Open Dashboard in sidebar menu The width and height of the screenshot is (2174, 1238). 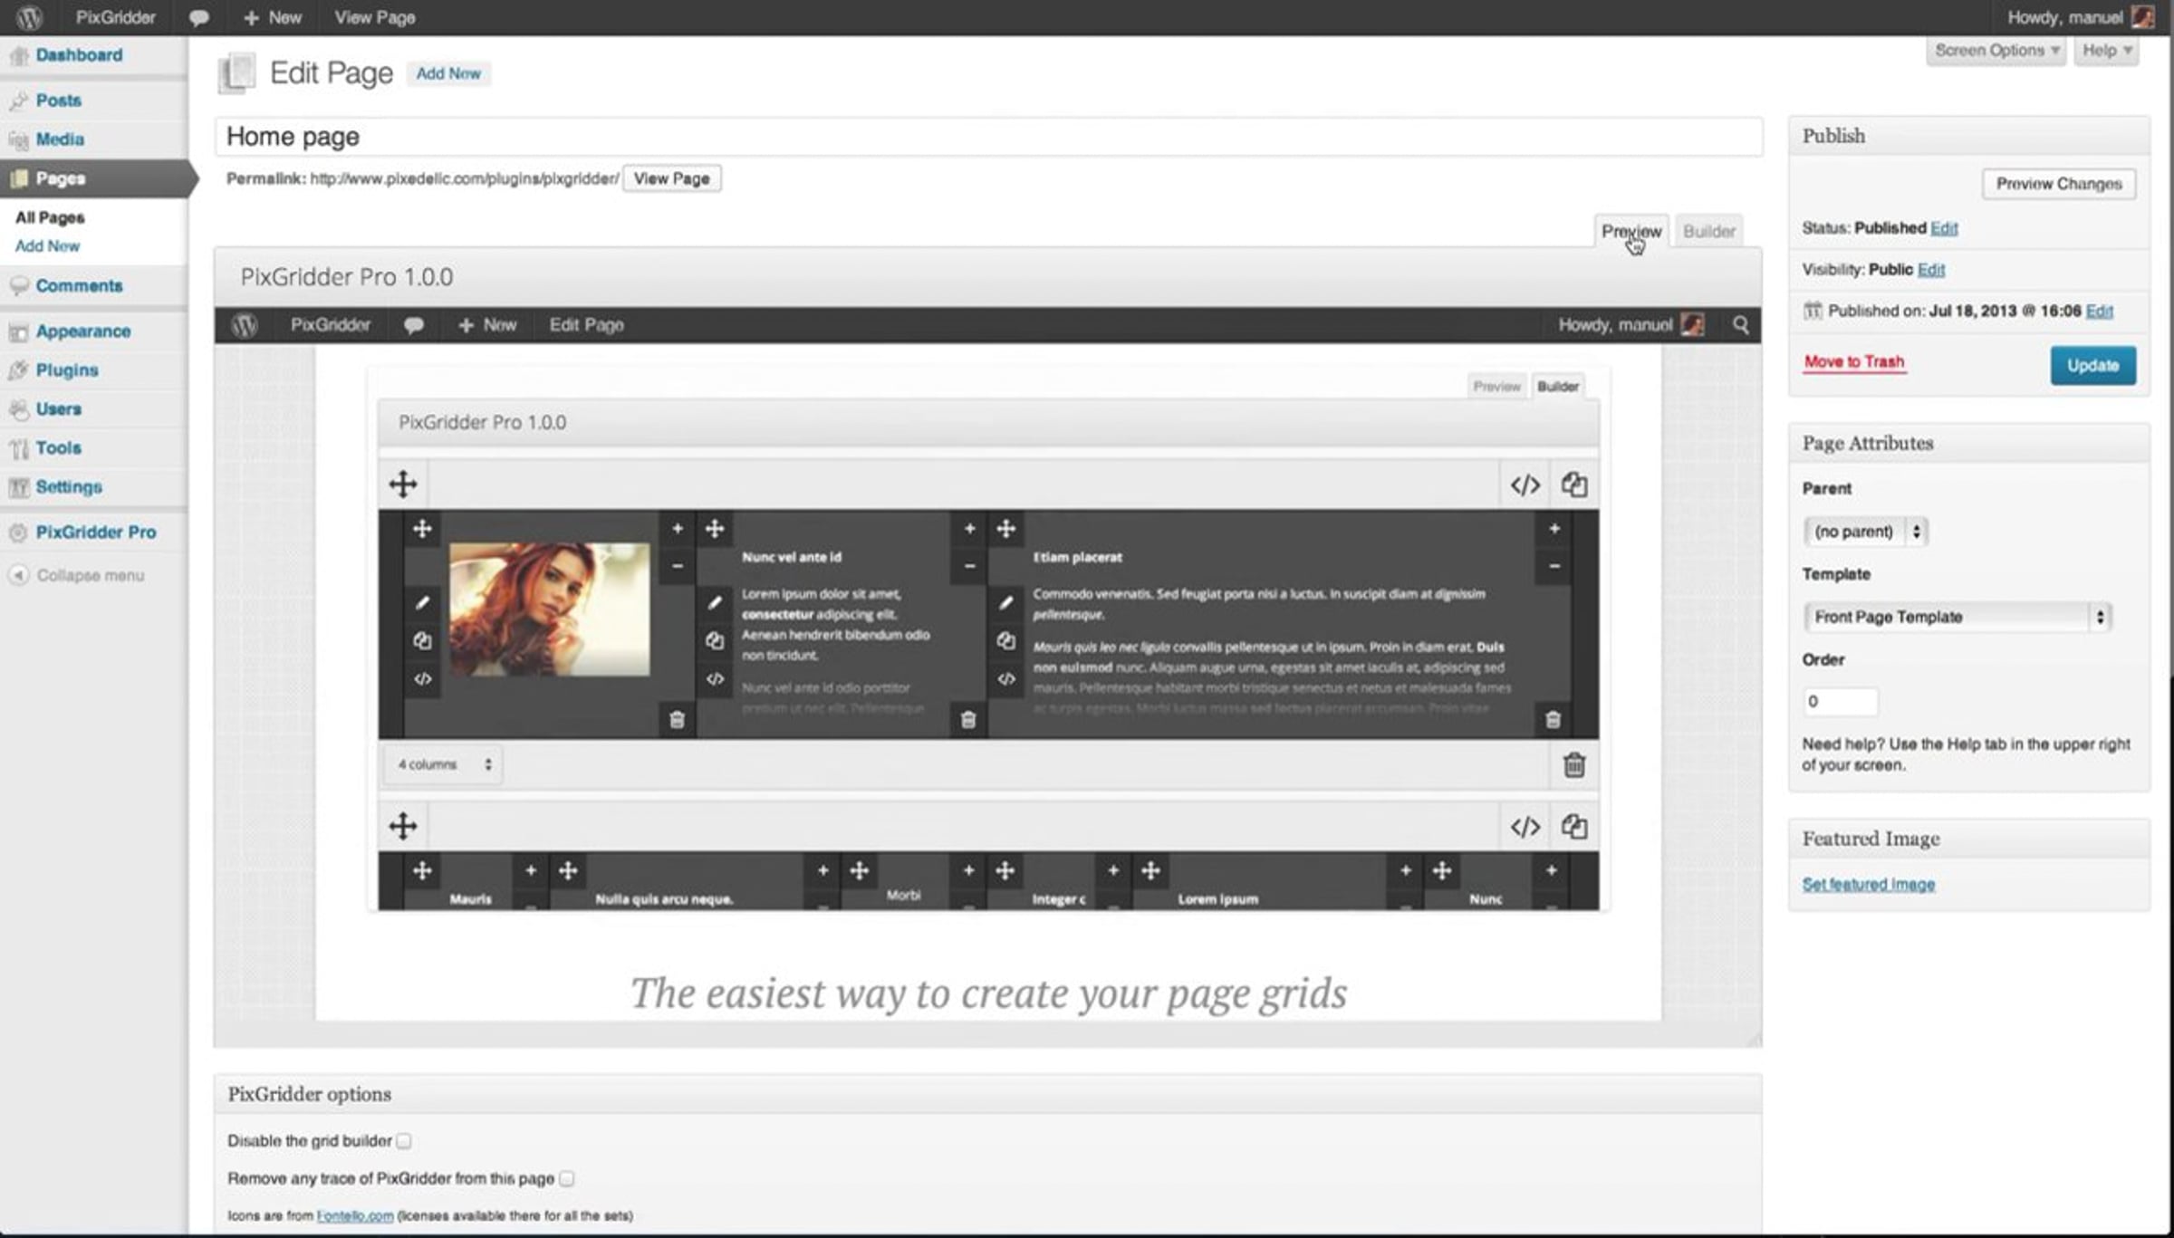point(79,55)
